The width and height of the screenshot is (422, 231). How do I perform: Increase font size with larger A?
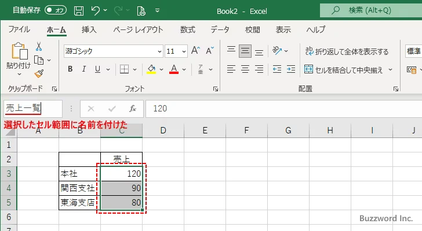point(196,50)
